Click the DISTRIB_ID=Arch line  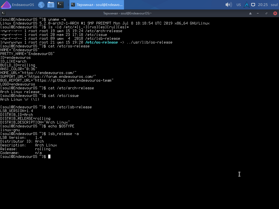[x=17, y=115]
